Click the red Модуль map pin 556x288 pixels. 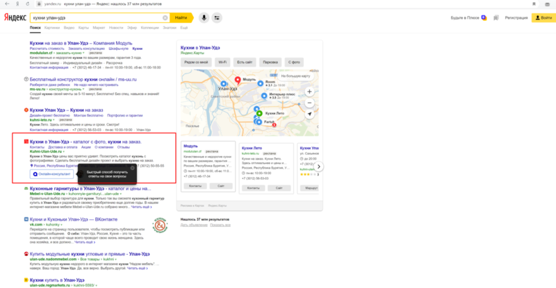coord(236,80)
